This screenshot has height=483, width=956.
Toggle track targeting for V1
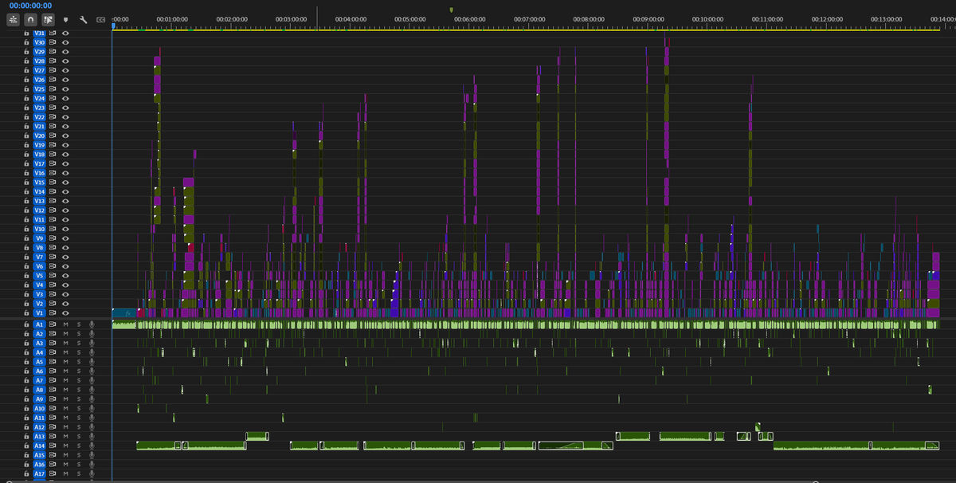click(40, 313)
